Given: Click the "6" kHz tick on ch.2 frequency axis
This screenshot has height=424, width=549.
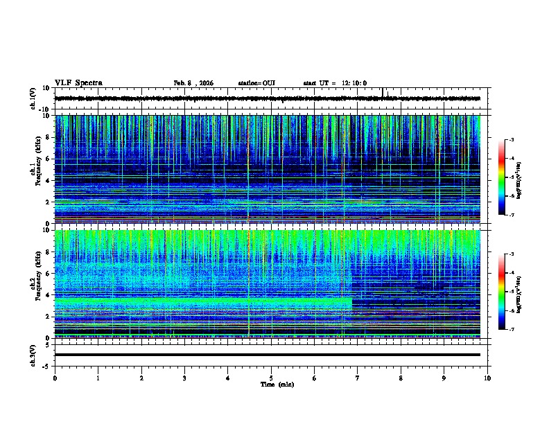Looking at the screenshot, I should coord(49,273).
